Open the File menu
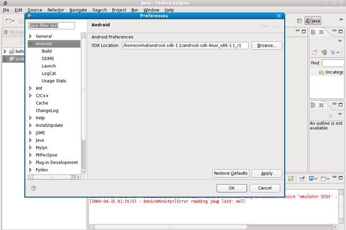 6,10
